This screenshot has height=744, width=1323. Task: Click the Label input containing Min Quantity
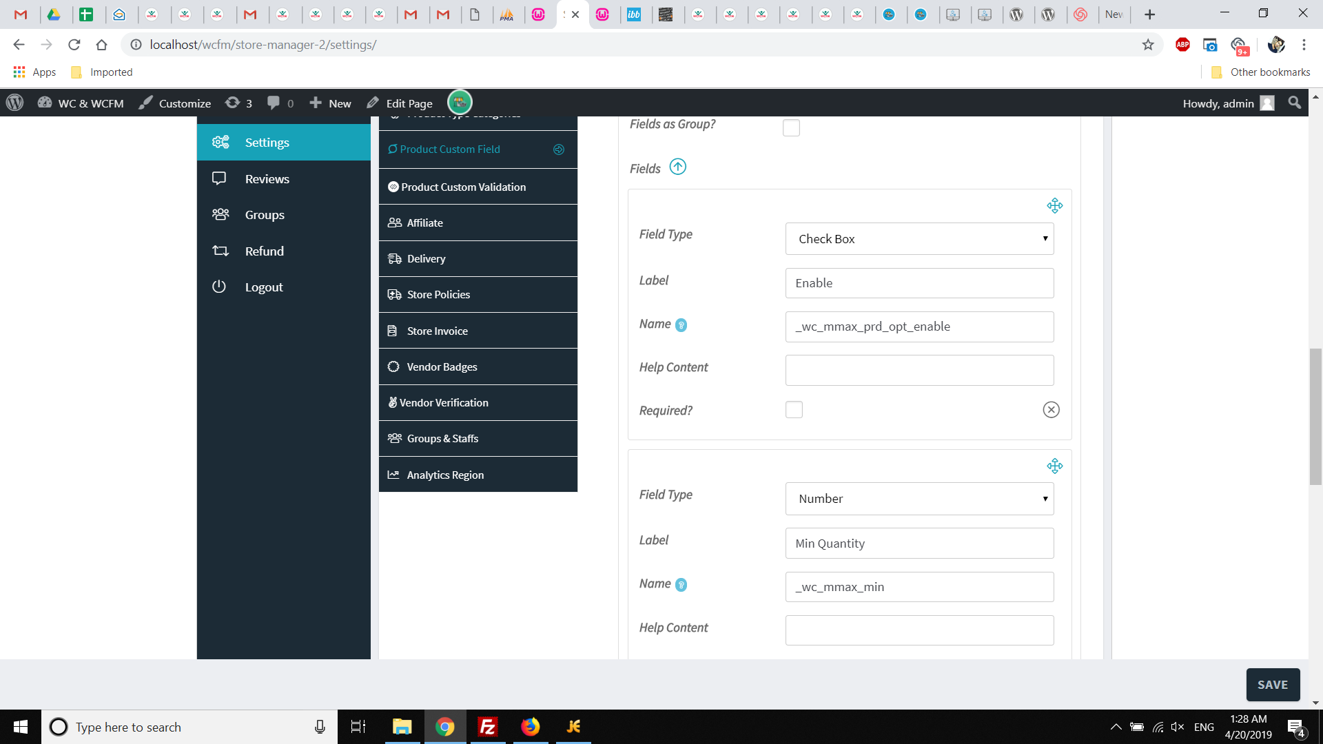click(919, 544)
